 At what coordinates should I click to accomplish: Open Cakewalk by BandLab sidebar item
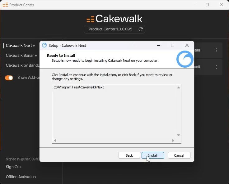(x=23, y=65)
